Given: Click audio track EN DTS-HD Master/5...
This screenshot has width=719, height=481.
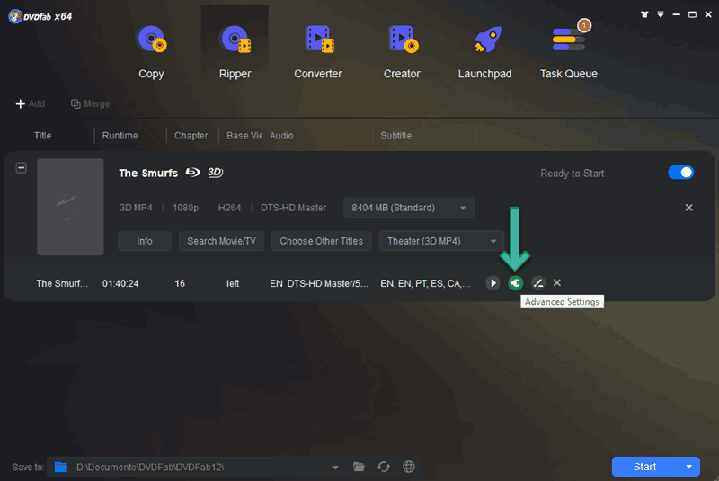Looking at the screenshot, I should (319, 283).
